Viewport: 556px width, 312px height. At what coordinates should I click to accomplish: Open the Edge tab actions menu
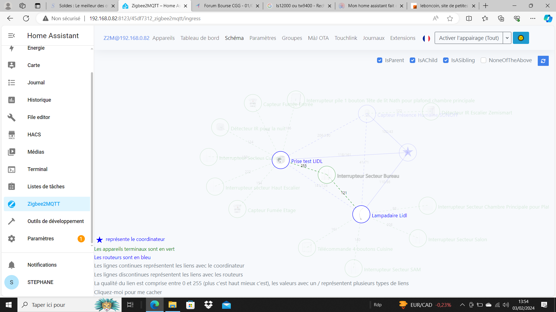[x=38, y=6]
